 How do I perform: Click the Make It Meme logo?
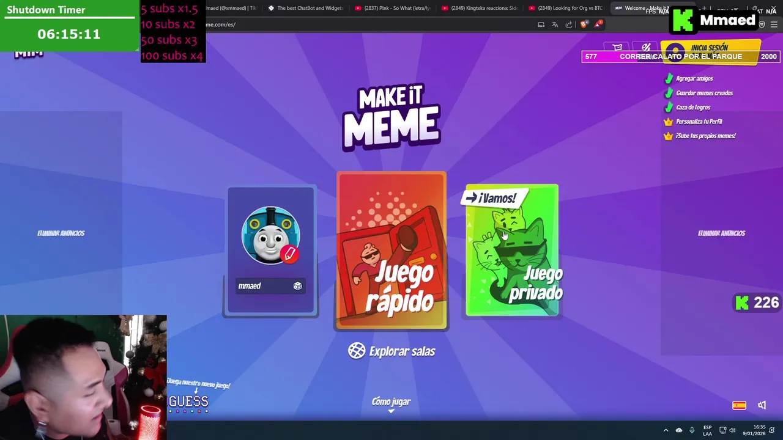(x=391, y=118)
